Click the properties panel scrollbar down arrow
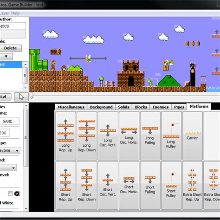Screen dimensions: 220x220 [26, 209]
